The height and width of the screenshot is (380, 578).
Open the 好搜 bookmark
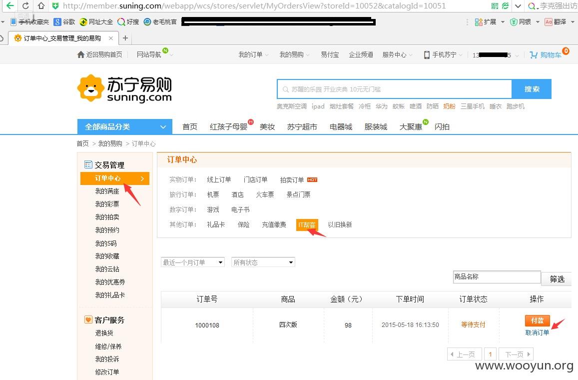coord(128,22)
